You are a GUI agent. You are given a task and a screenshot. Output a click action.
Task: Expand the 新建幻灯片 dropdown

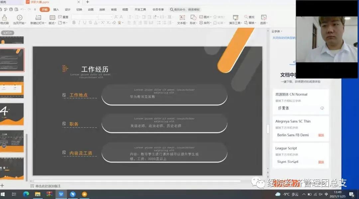45,23
